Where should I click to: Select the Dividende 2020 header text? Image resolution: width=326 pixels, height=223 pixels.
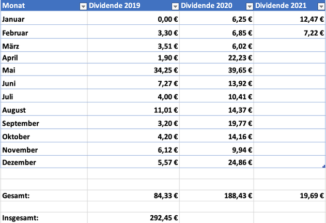(x=207, y=5)
